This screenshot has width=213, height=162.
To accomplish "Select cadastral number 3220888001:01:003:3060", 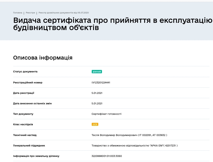I will (x=107, y=156).
